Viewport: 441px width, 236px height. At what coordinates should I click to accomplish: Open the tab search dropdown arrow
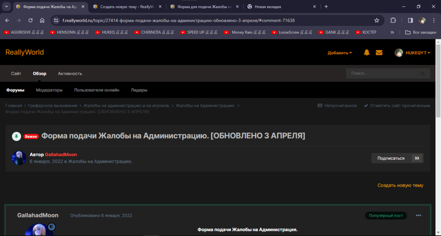coord(7,7)
